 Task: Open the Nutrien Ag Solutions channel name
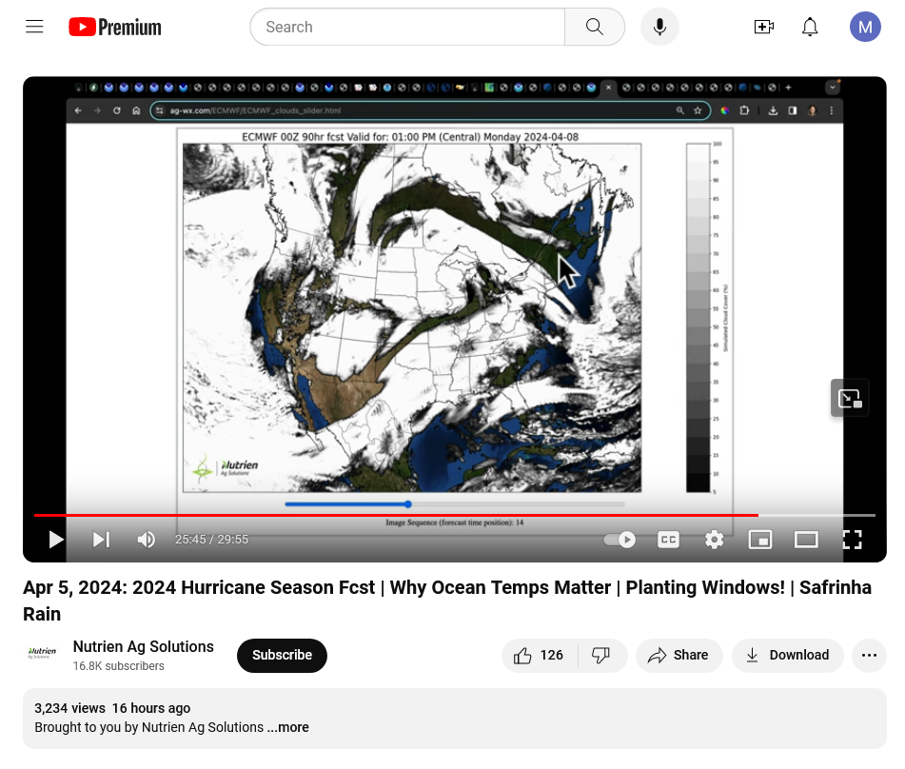[x=143, y=646]
